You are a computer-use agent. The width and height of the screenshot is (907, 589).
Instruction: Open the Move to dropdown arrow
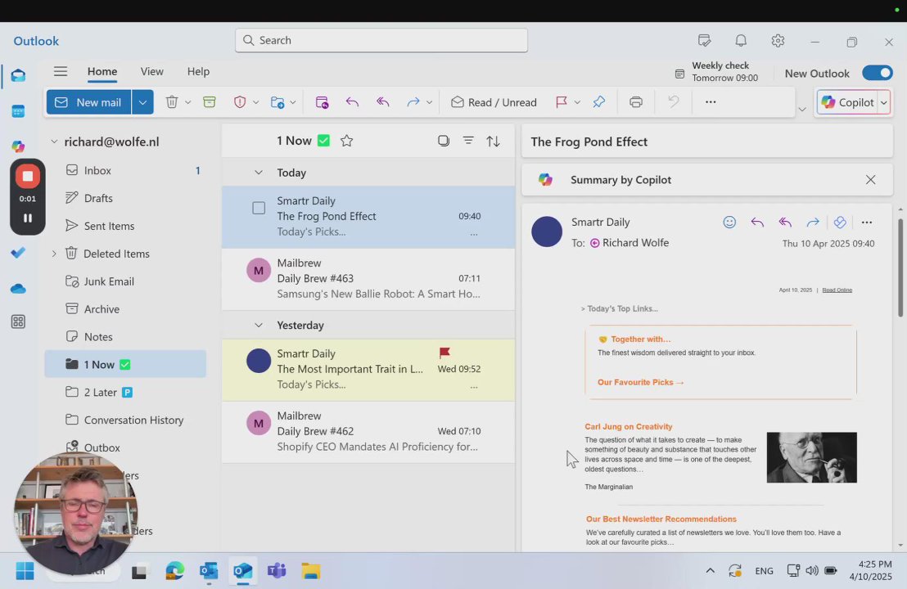pyautogui.click(x=293, y=103)
